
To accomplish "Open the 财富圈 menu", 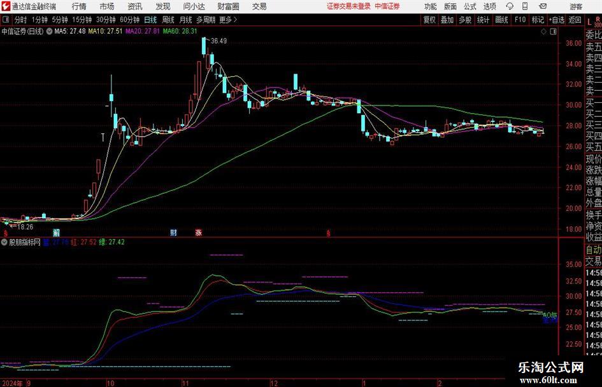I will coord(228,6).
